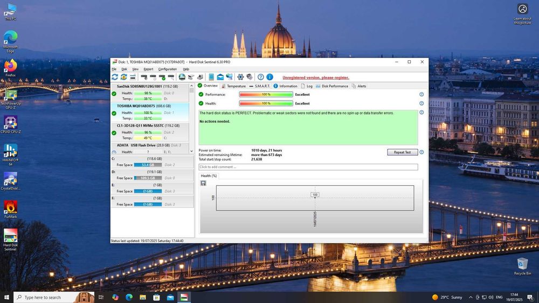Click the envelope send-email toolbar icon
Viewport: 539px width, 303px height.
[220, 77]
